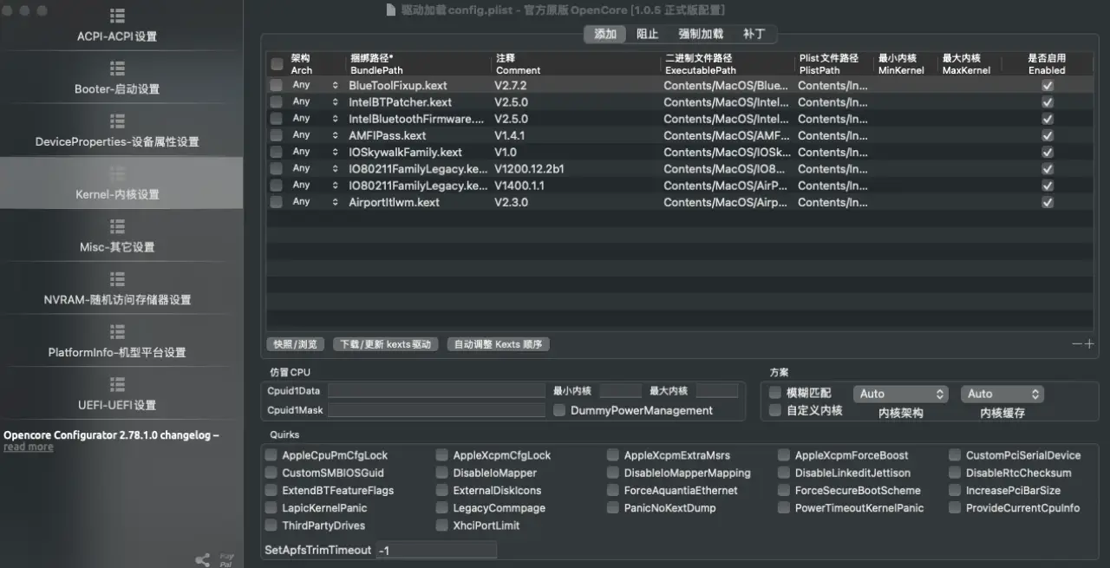Enable the AppleXcpmCfgLock quirk
The image size is (1110, 568).
coord(442,455)
